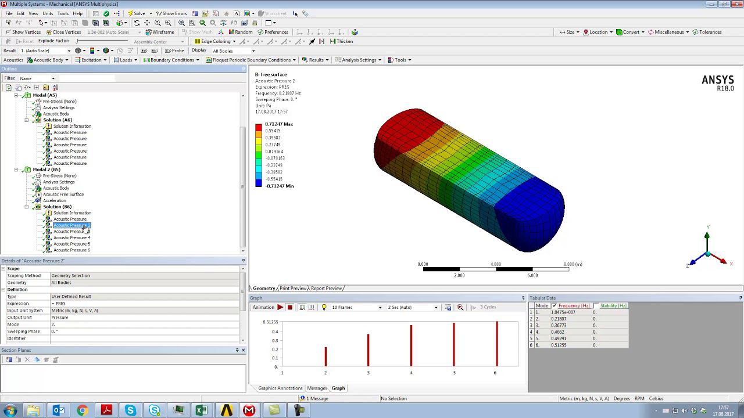Viewport: 744px width, 418px height.
Task: Select the 0.36773 frequency cell in Tabular Data
Action: (x=571, y=326)
